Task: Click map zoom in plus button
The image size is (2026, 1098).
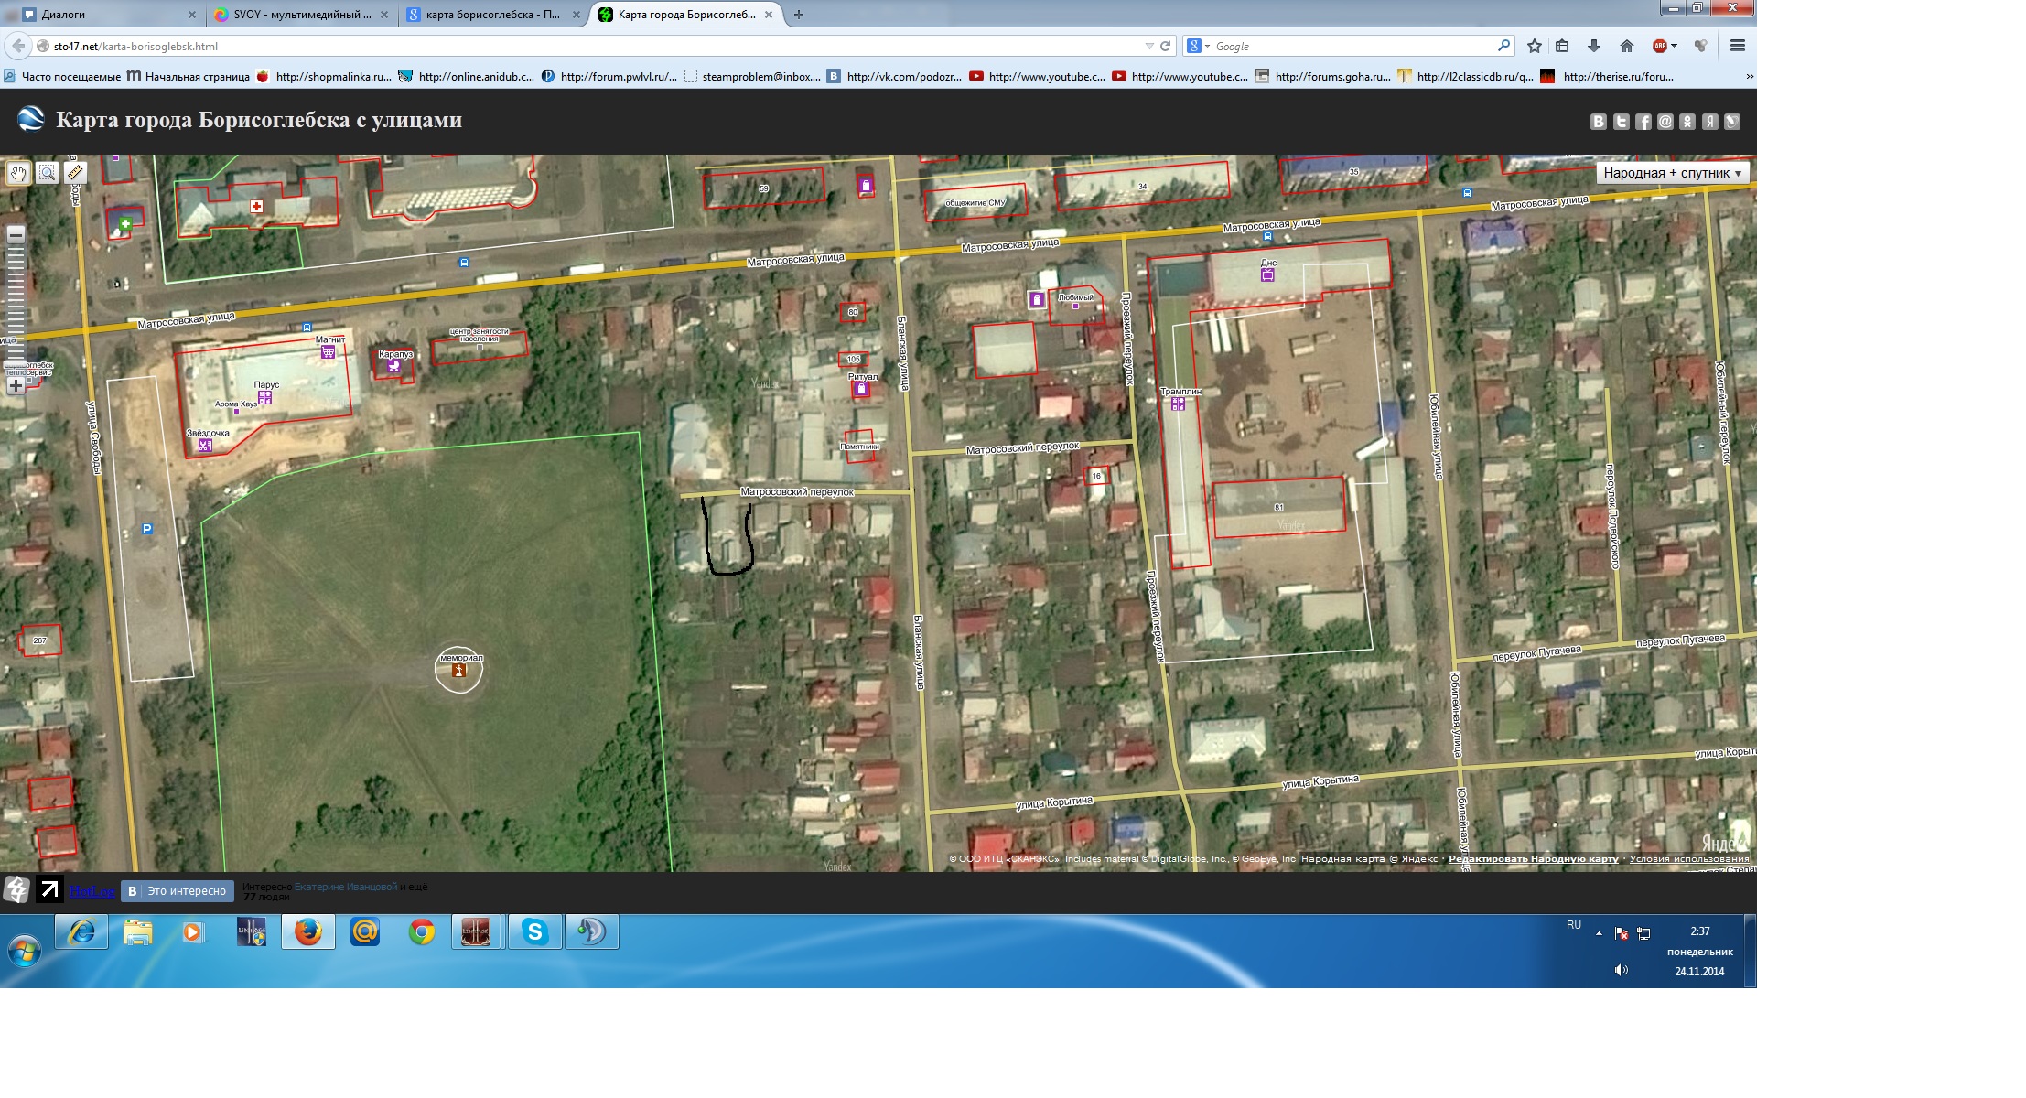Action: click(16, 385)
